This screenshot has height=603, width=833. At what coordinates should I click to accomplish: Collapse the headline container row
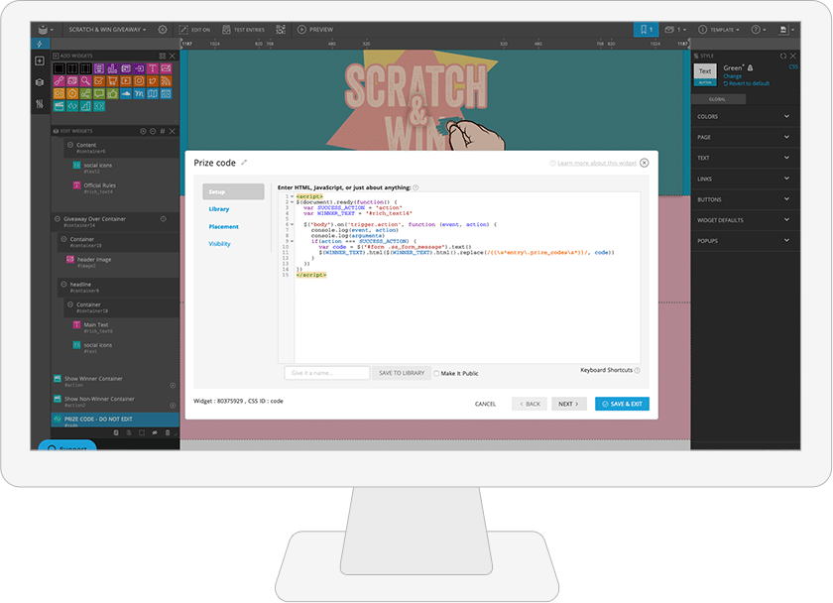tap(63, 285)
